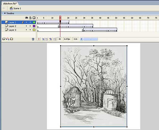Toggle Layer 1 visibility dot
This screenshot has height=130, width=159.
(x=26, y=23)
